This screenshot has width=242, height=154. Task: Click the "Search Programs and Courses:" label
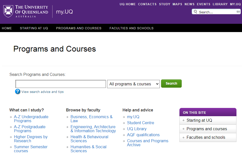pyautogui.click(x=37, y=74)
